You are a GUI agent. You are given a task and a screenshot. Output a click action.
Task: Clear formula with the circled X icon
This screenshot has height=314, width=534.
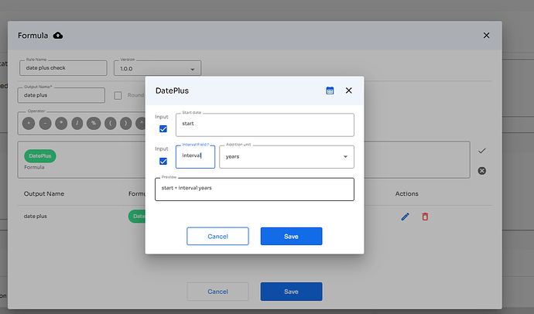pyautogui.click(x=482, y=171)
